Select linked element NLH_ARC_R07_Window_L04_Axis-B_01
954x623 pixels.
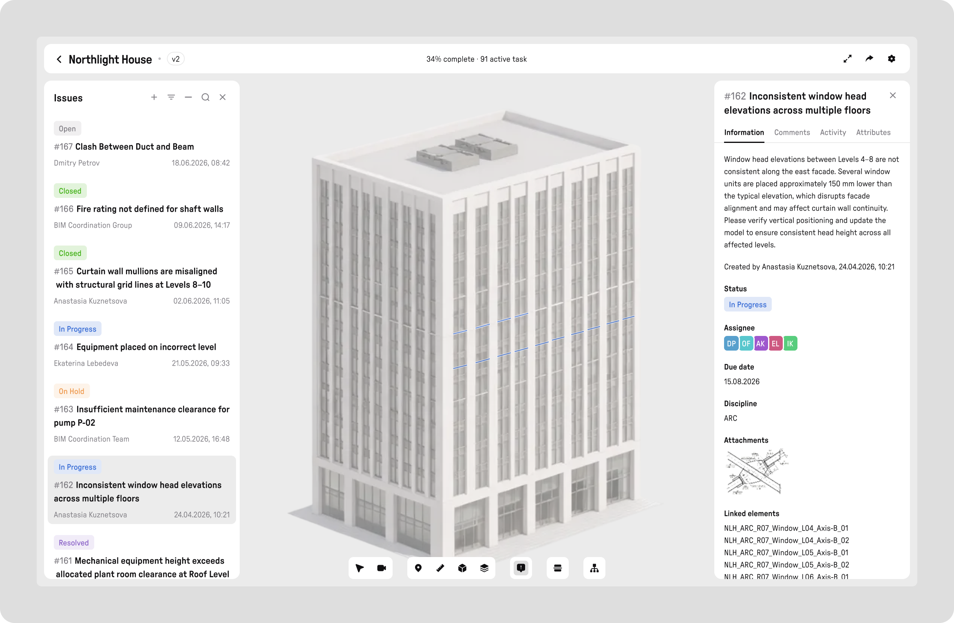click(x=786, y=528)
